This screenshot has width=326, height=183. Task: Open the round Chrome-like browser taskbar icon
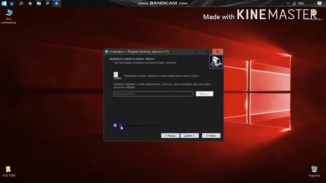[30, 4]
